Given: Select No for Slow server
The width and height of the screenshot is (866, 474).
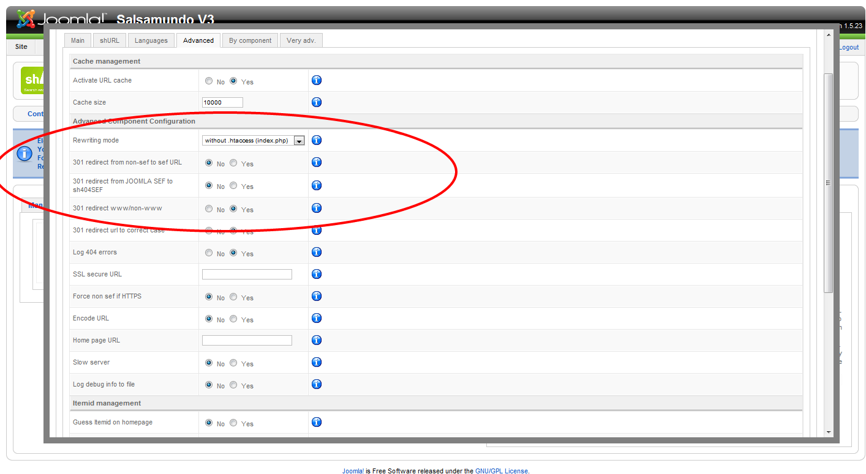Looking at the screenshot, I should point(209,363).
